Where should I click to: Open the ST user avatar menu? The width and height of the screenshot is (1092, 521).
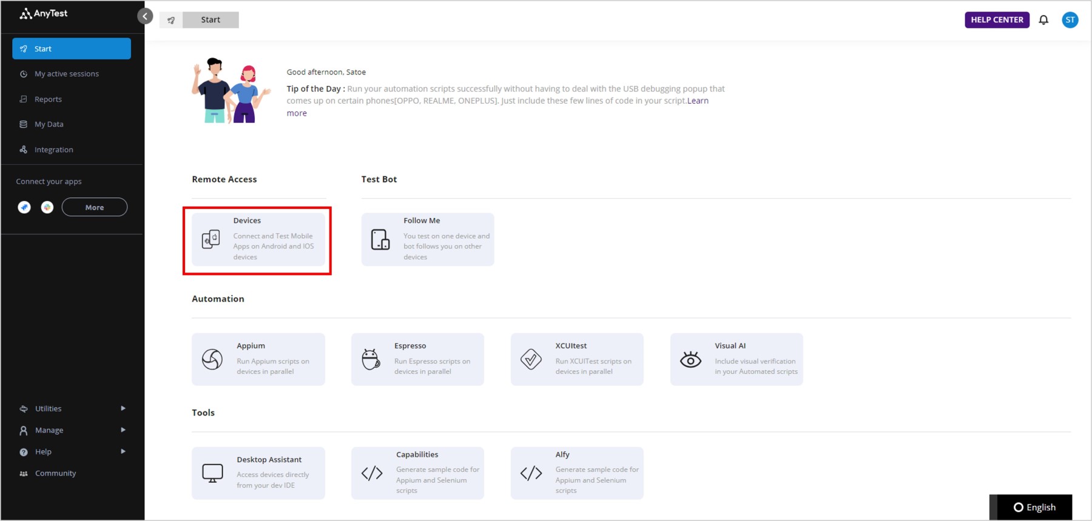1070,20
